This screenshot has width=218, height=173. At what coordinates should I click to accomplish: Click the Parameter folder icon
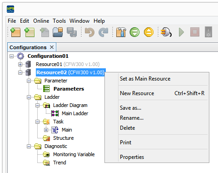tap(38, 81)
